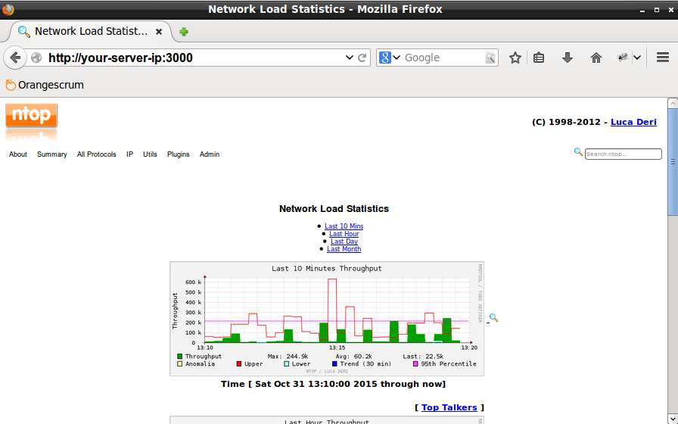Open the Orangescrum bookmark
The image size is (678, 424).
coord(45,86)
